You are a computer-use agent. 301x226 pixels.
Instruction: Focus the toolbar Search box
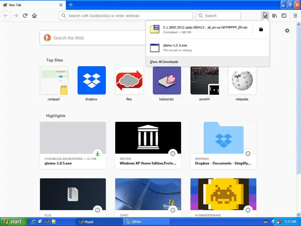point(218,16)
